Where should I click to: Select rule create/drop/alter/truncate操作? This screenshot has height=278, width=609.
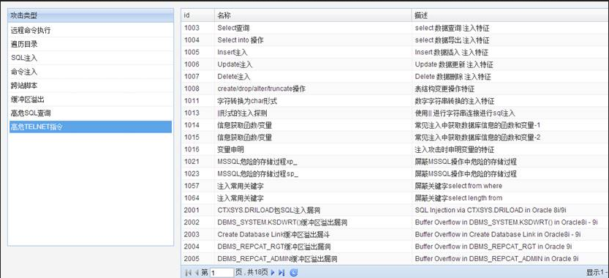395,89
